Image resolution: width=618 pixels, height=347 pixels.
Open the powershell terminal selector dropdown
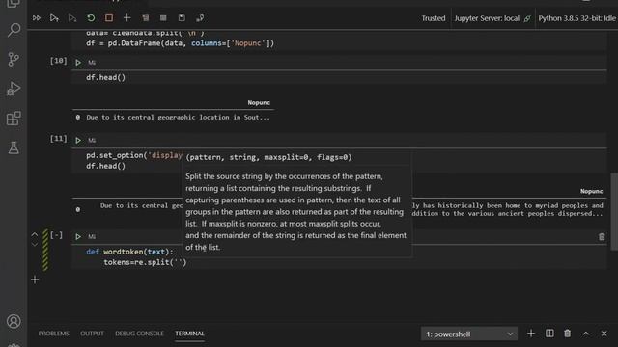pos(468,334)
